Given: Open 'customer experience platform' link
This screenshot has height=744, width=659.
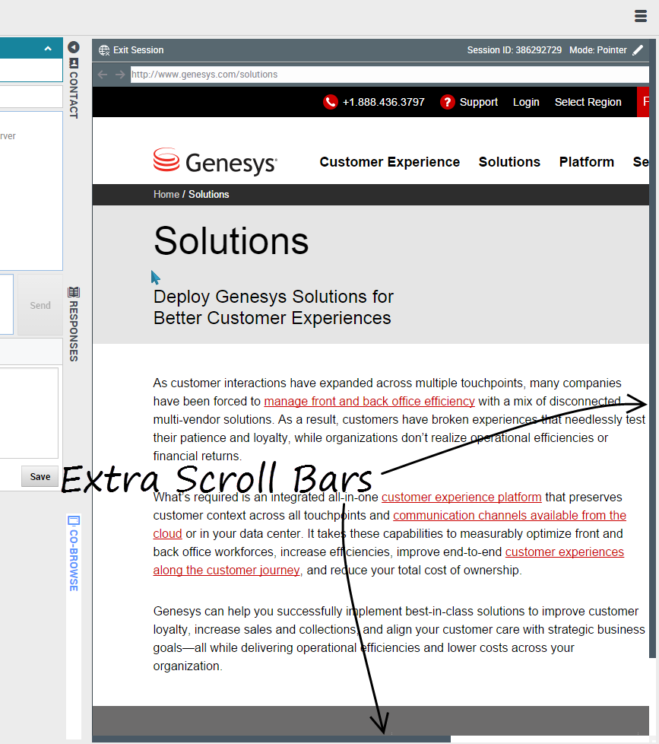Looking at the screenshot, I should 461,498.
